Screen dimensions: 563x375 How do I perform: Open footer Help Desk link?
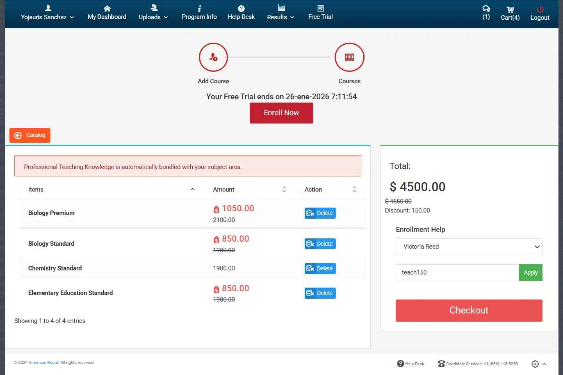415,364
